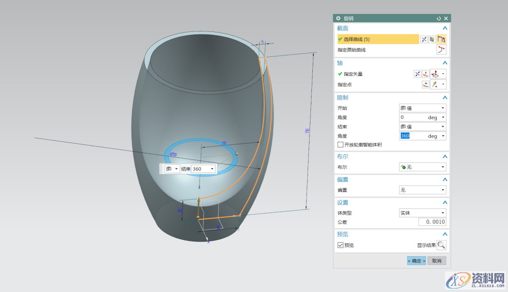508x292 pixels.
Task: Collapse the 设置 section
Action: point(445,203)
